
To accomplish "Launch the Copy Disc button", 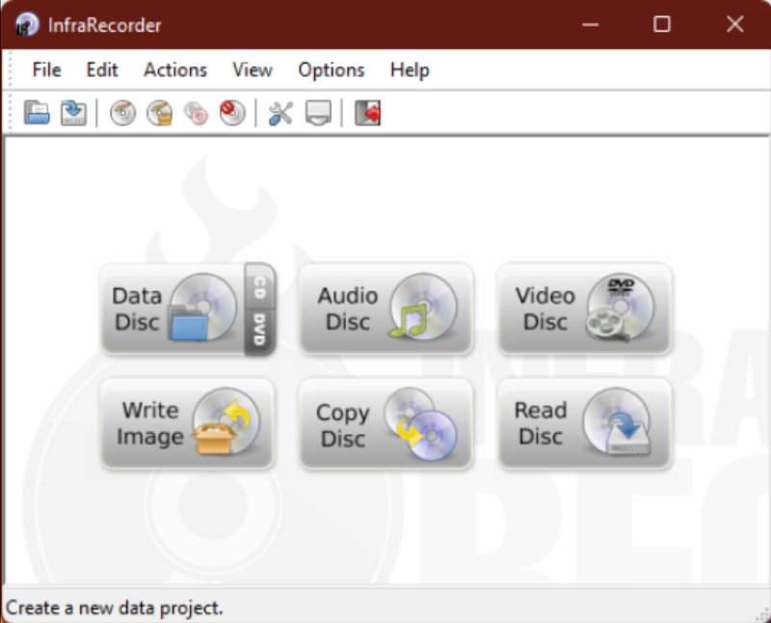I will point(386,423).
